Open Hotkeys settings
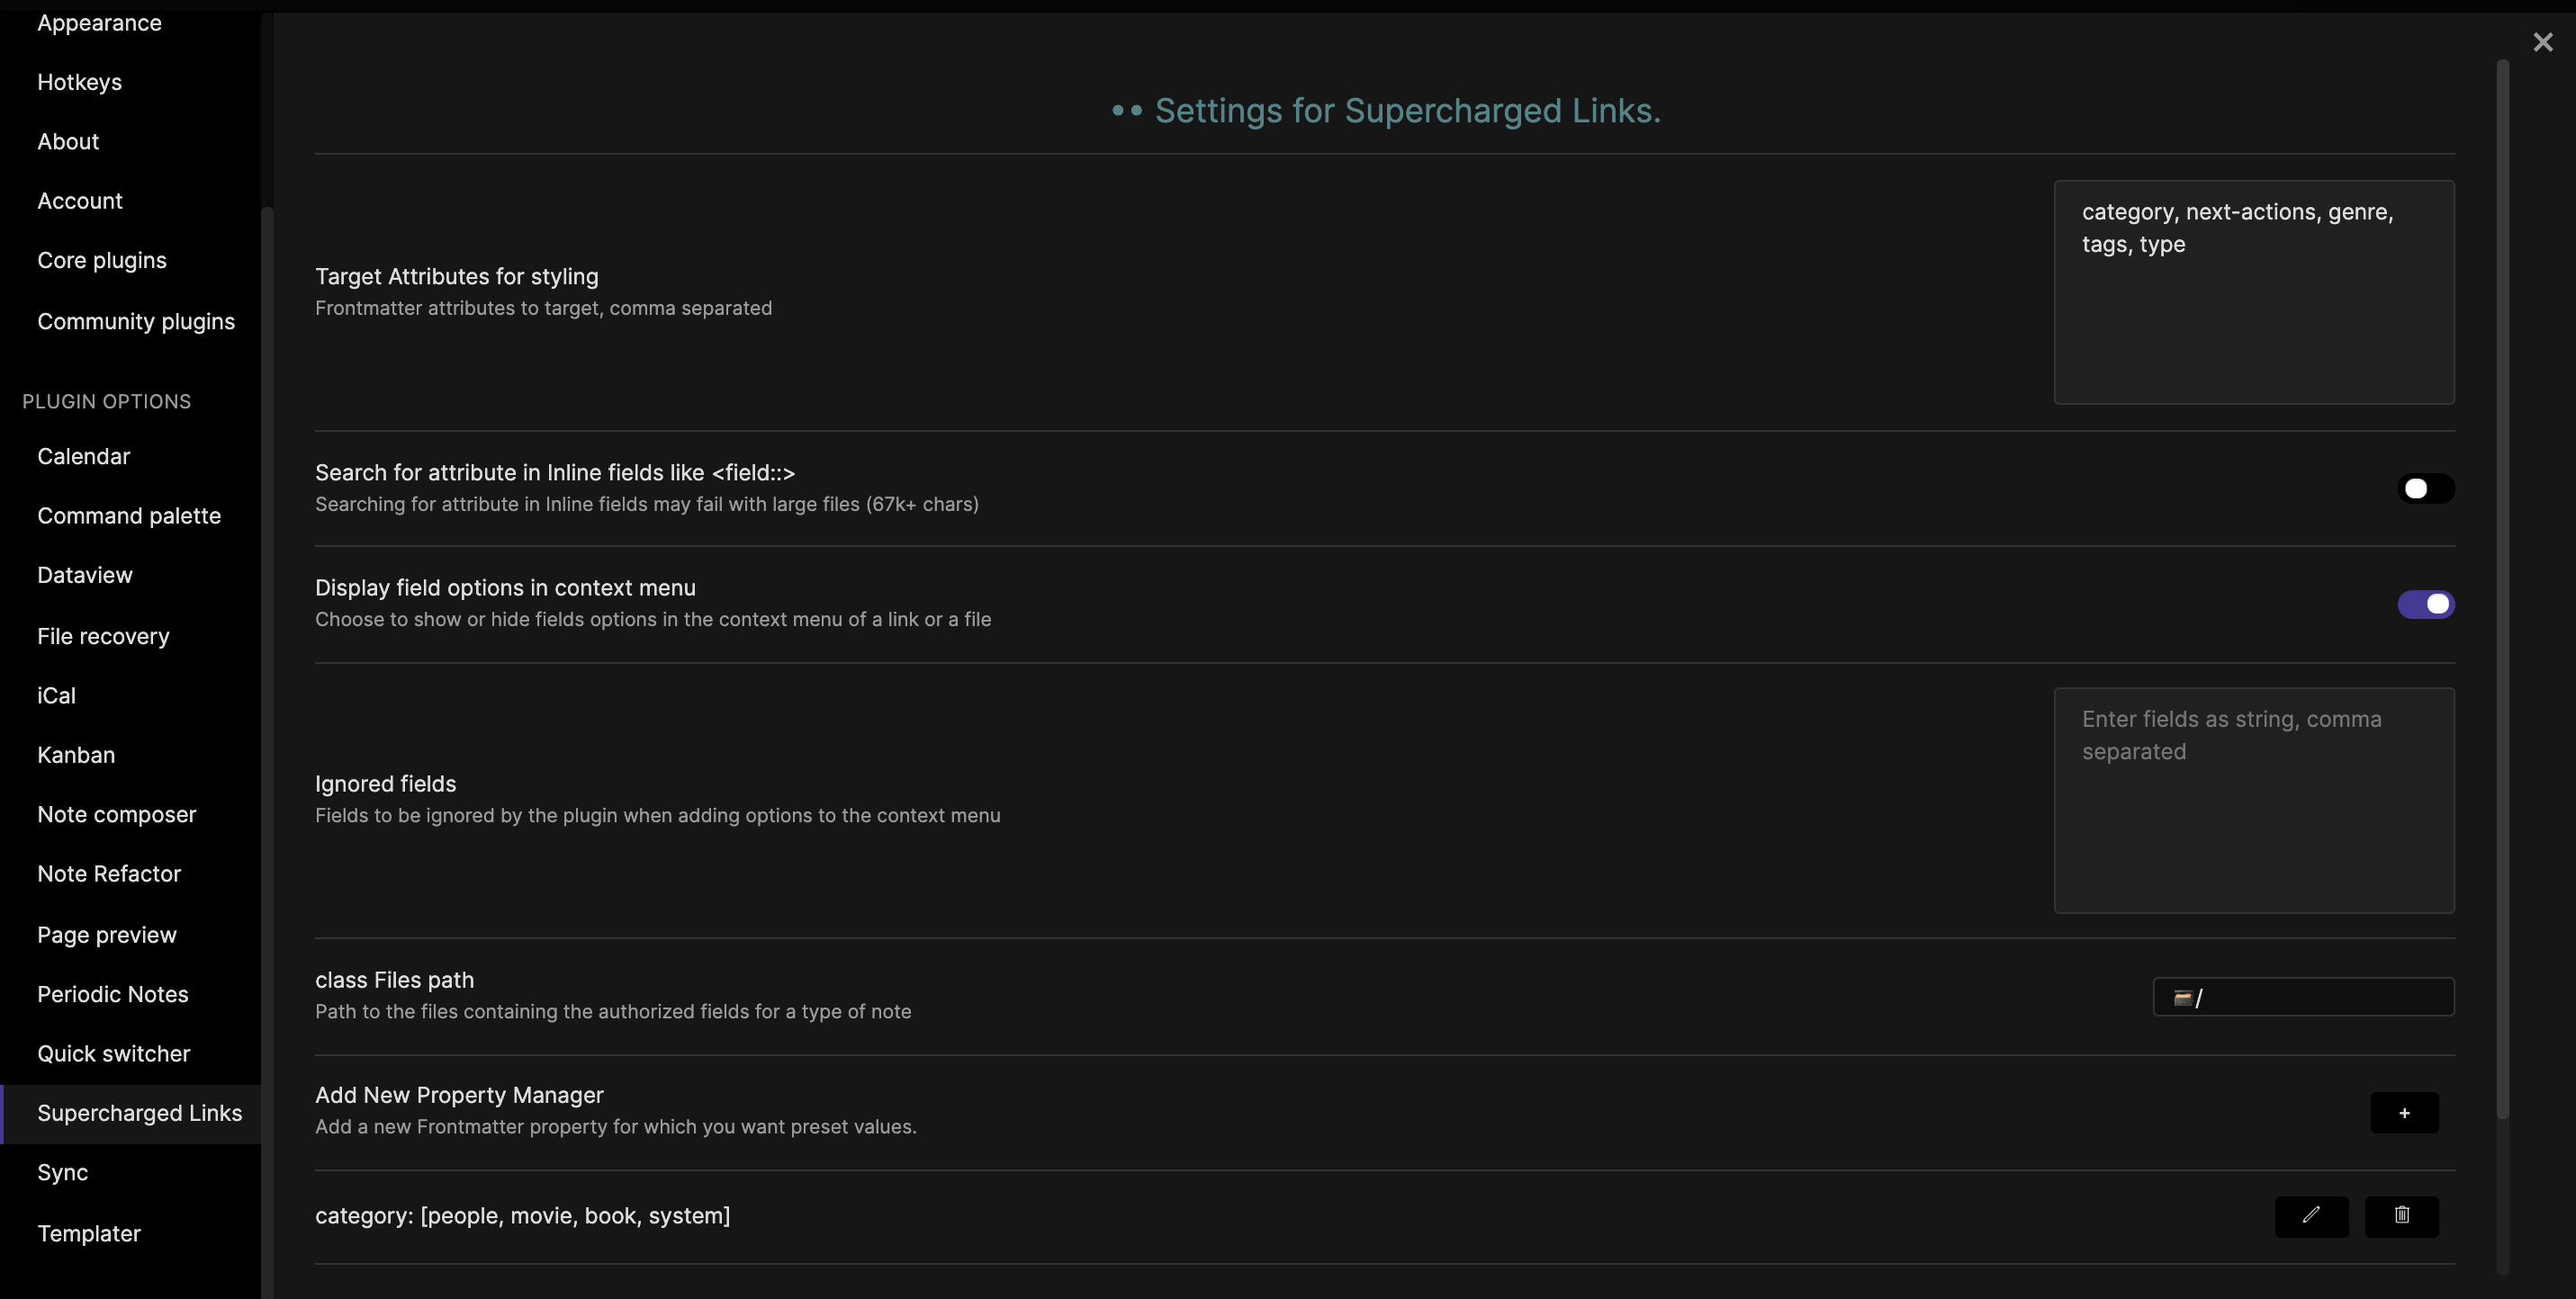The width and height of the screenshot is (2576, 1299). [79, 82]
